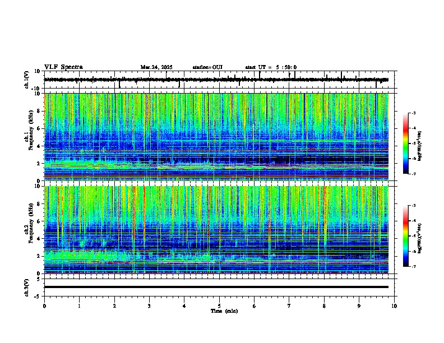
Task: Click time axis tick label '2'
Action: click(114, 306)
